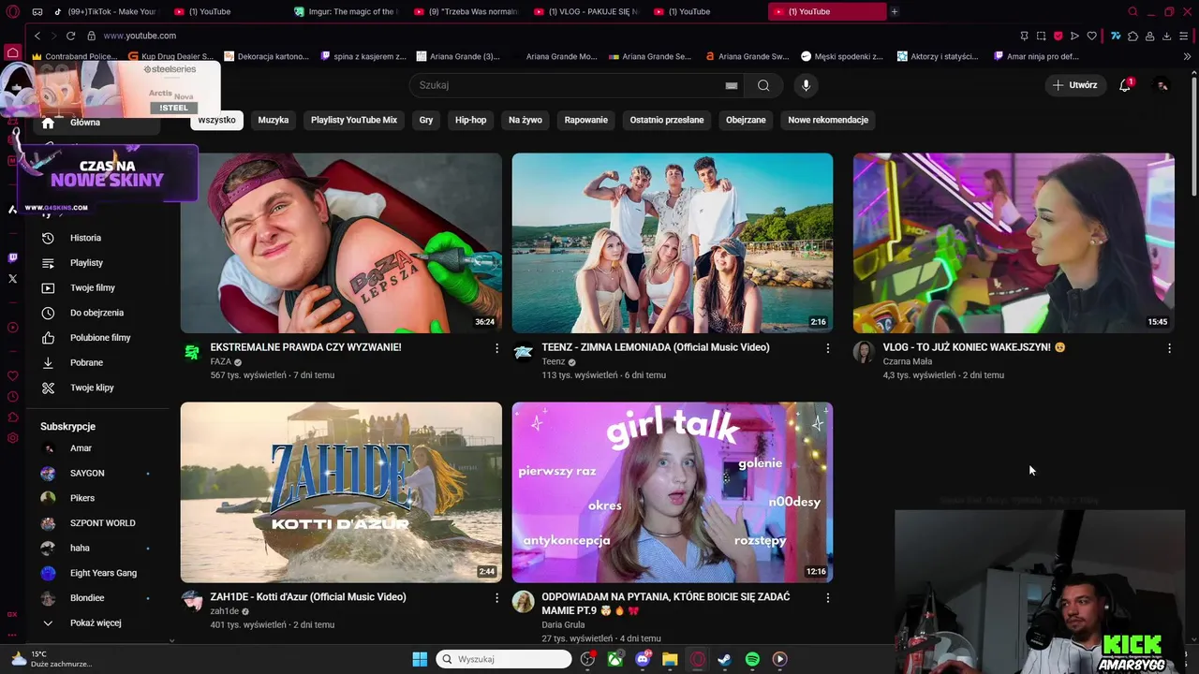Click the girl talk video thumbnail

point(672,492)
